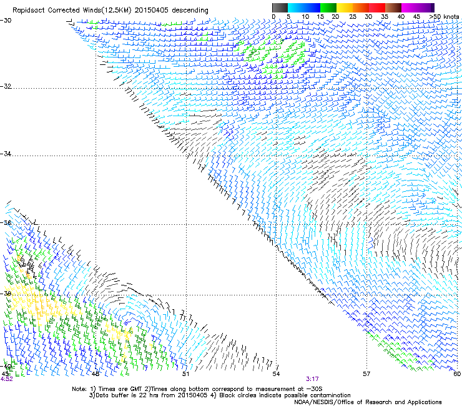Click the '10' knots legend tick label
The image size is (462, 406).
305,17
